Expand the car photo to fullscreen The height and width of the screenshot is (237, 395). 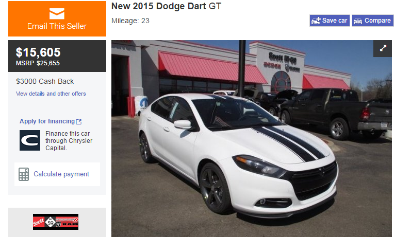(x=383, y=48)
